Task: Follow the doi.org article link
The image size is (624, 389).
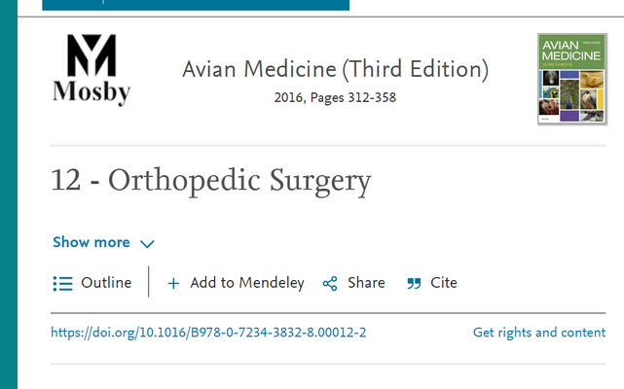Action: coord(208,333)
